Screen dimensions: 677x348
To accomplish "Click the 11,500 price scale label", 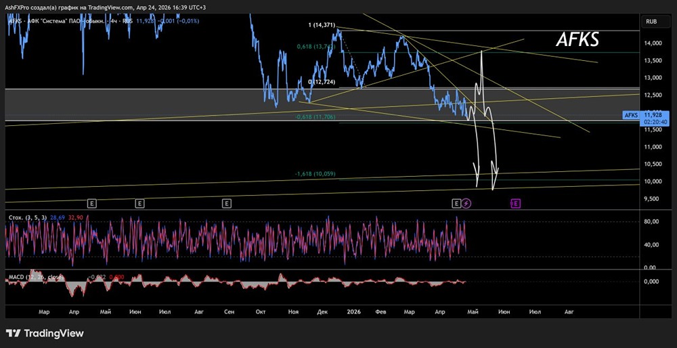I will (x=653, y=129).
